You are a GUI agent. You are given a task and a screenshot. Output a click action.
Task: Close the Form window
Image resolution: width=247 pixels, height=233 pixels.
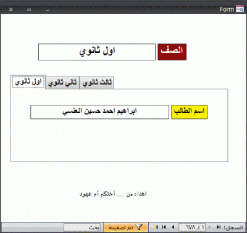[x=11, y=9]
